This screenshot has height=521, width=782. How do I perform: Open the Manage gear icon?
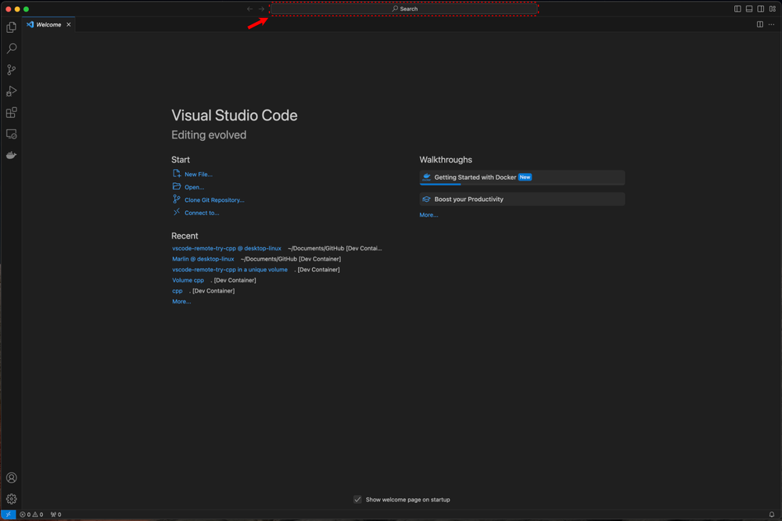tap(11, 498)
